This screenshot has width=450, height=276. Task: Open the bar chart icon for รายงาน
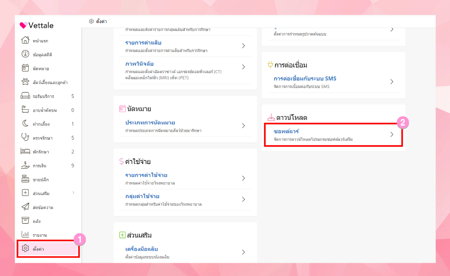point(25,234)
